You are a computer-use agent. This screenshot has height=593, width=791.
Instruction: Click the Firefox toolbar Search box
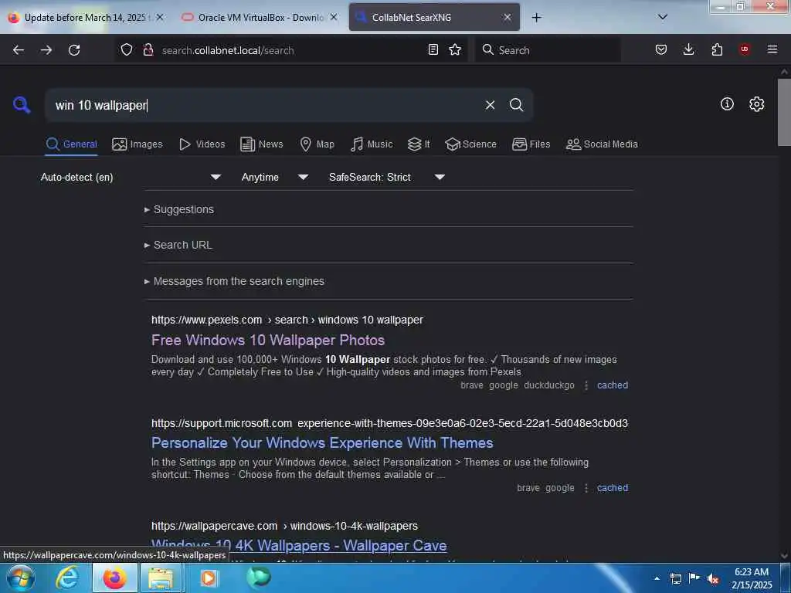tap(548, 50)
